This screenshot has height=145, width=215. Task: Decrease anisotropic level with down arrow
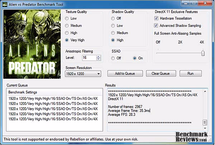99,59
